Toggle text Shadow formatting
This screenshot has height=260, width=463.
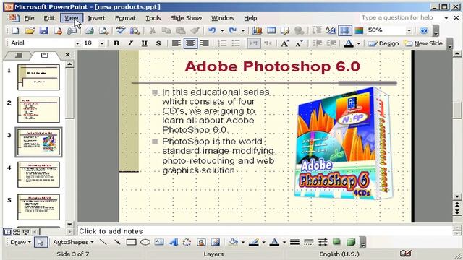158,43
